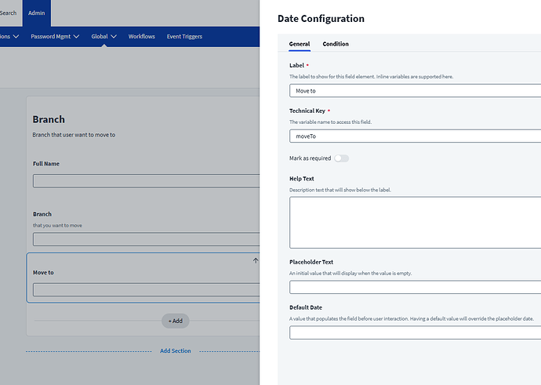Click the Default Date input field
The image size is (541, 385).
[415, 333]
